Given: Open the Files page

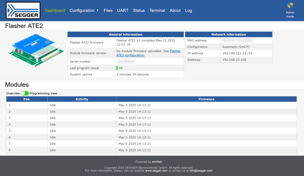Looking at the screenshot, I should click(108, 10).
